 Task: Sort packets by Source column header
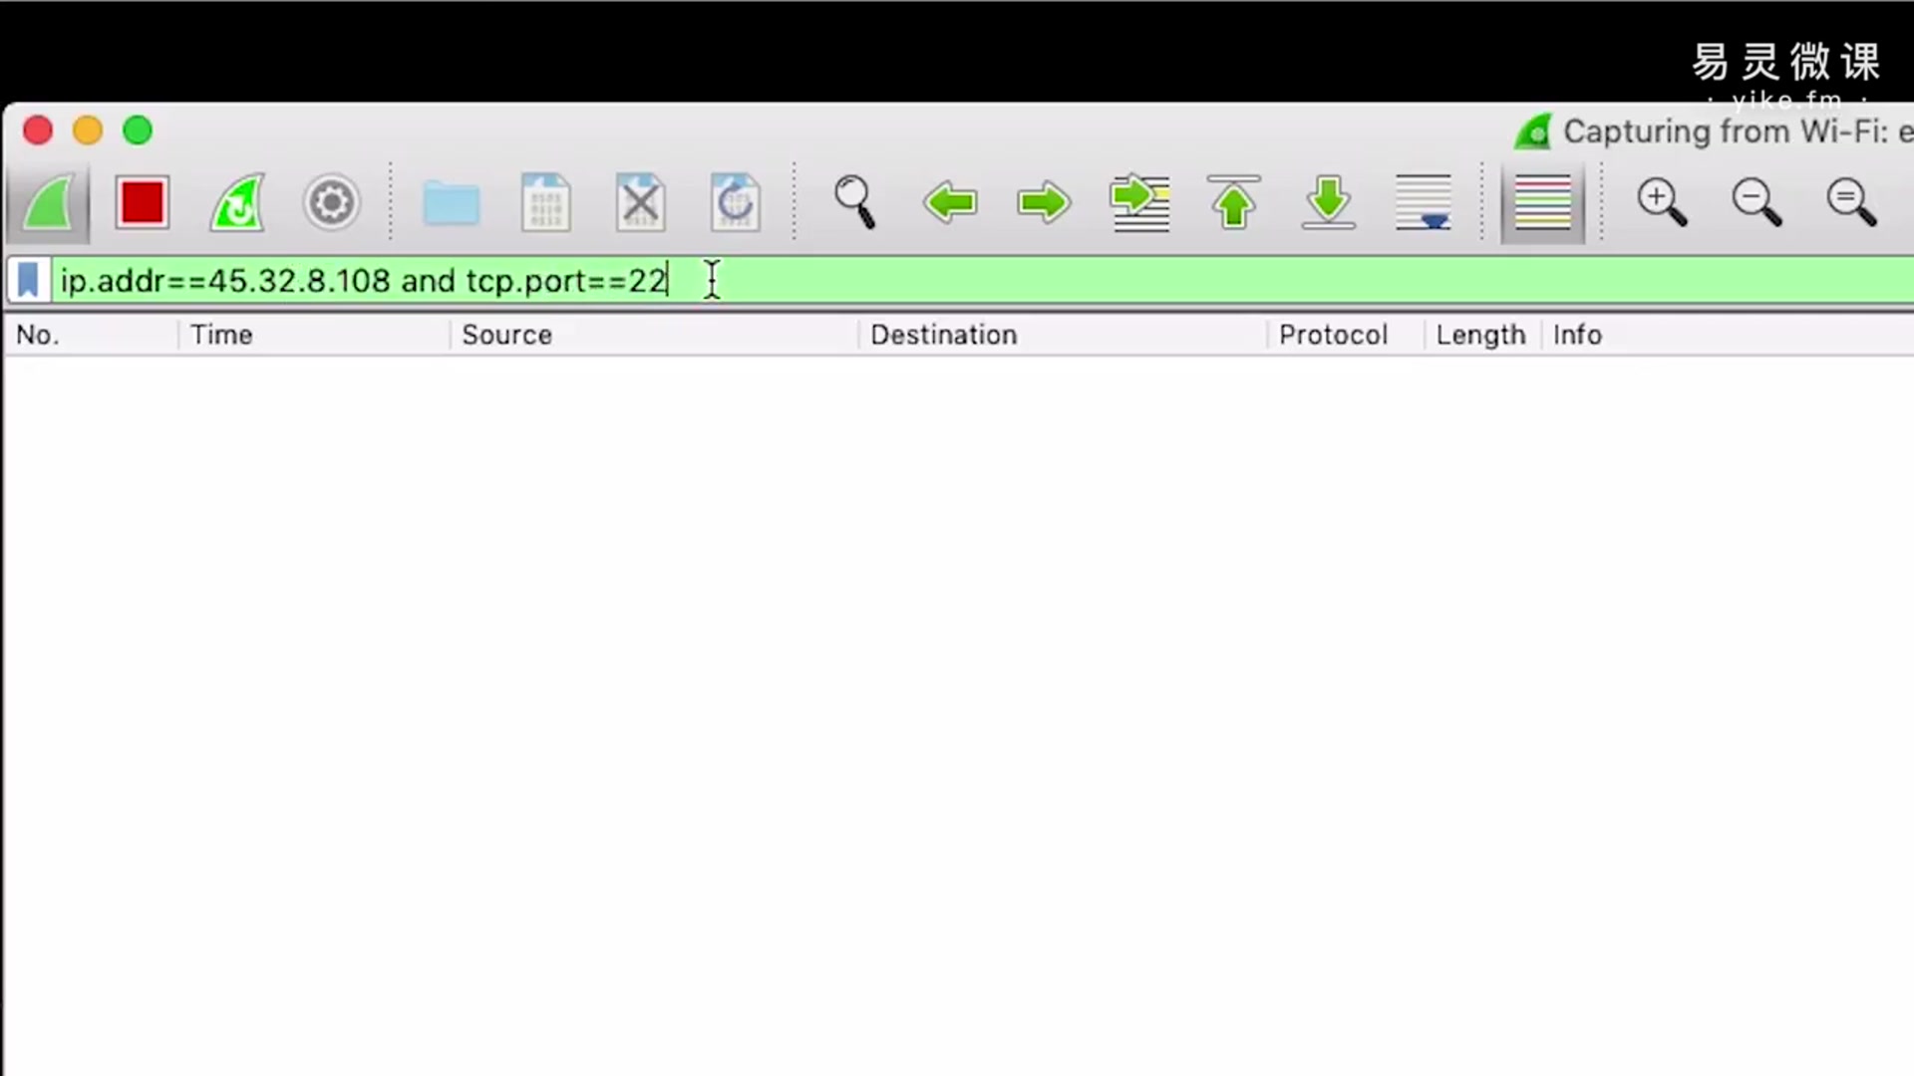pyautogui.click(x=506, y=335)
